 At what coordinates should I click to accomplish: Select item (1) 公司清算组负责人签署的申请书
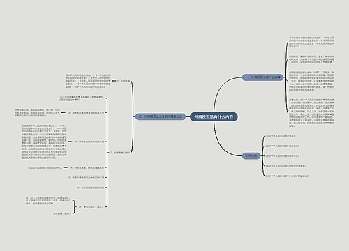coord(80,98)
